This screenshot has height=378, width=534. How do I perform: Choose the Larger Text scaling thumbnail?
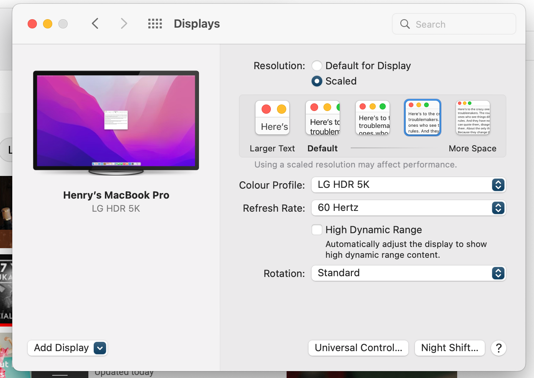pyautogui.click(x=272, y=118)
